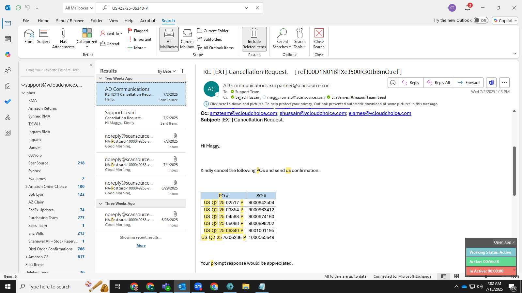This screenshot has width=522, height=293.
Task: Click Reply All button
Action: [438, 83]
